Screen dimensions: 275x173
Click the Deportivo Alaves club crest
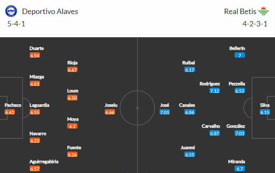click(x=11, y=11)
